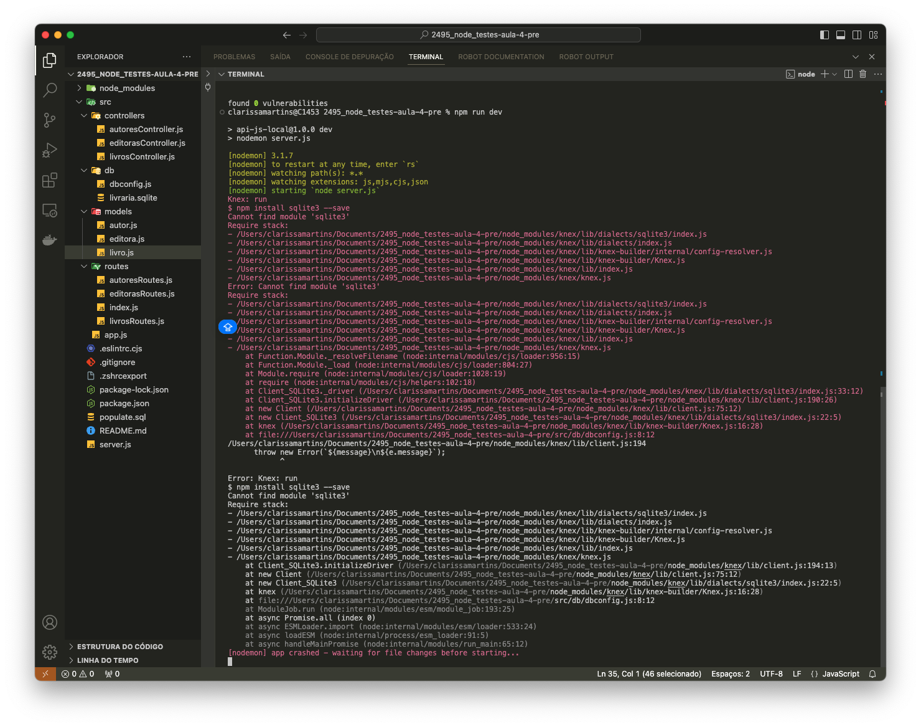Select the node terminal instance
The width and height of the screenshot is (921, 727).
pos(800,74)
